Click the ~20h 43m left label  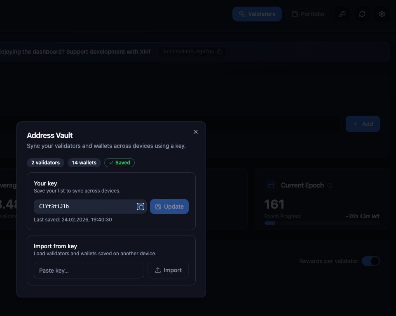pos(363,216)
